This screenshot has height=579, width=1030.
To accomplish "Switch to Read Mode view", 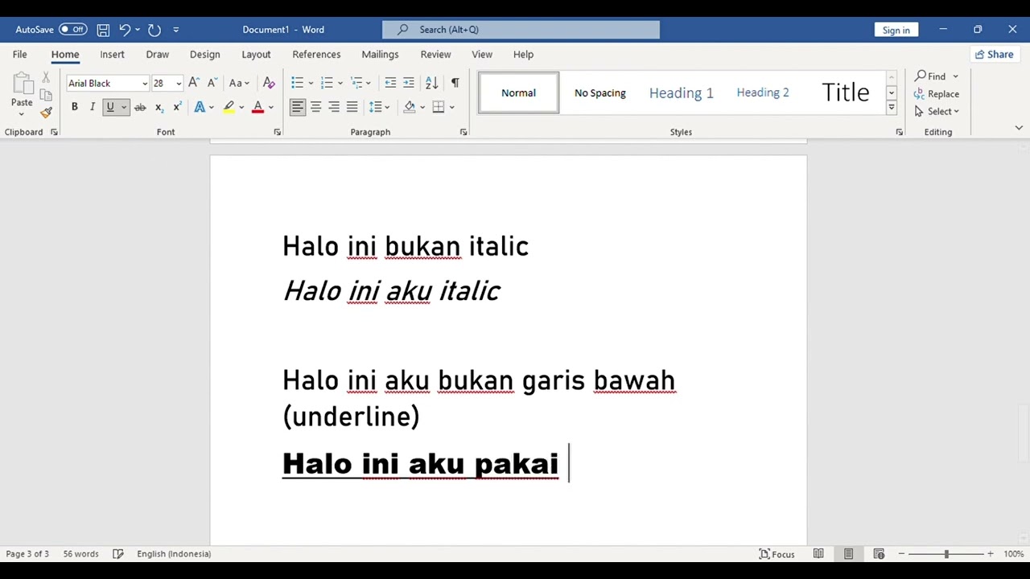I will [x=818, y=553].
